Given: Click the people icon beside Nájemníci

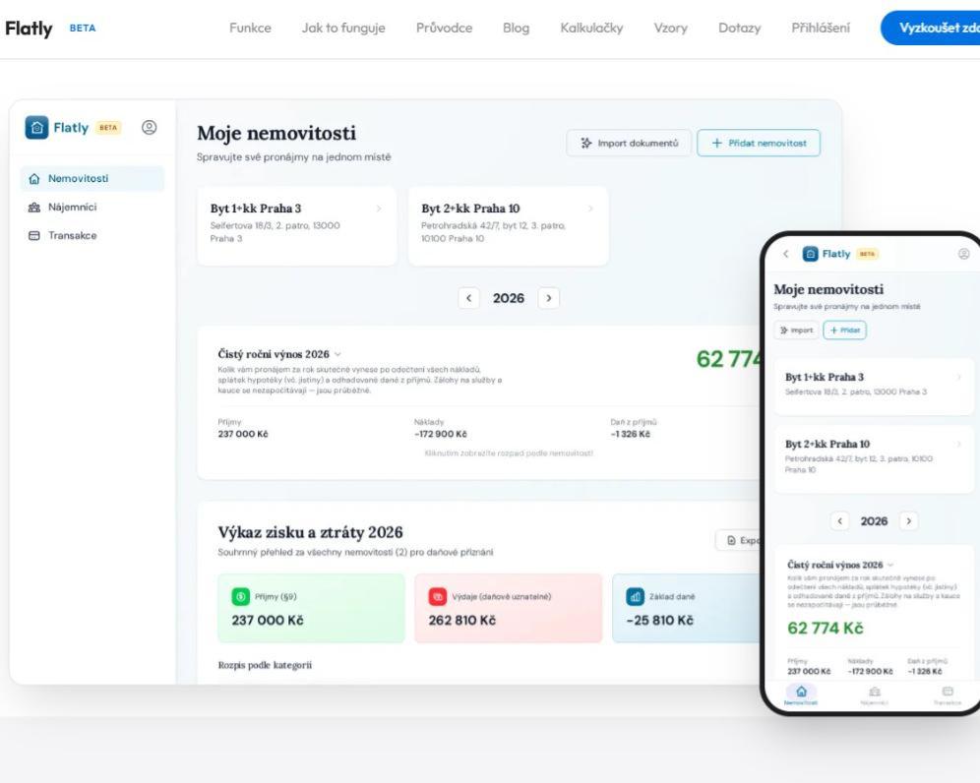Looking at the screenshot, I should (x=34, y=208).
